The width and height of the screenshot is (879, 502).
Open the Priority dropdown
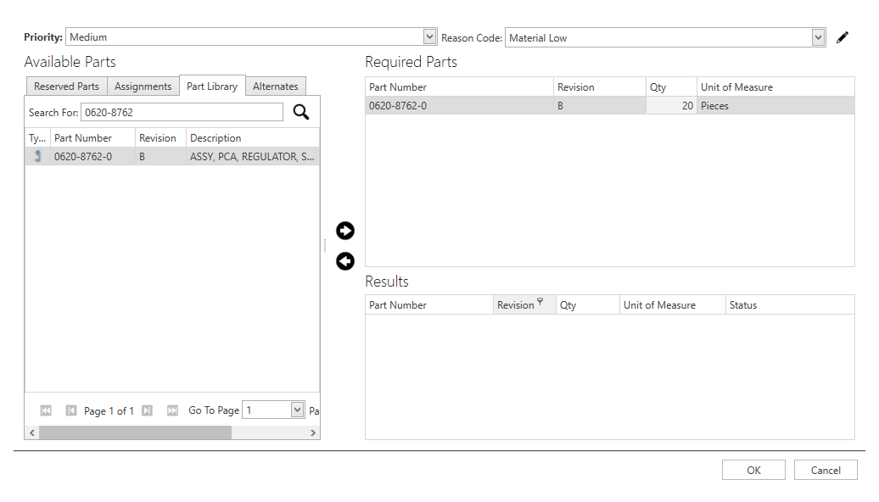pos(429,37)
